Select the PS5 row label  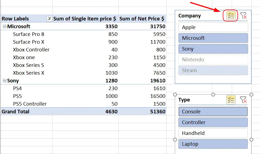click(x=17, y=96)
